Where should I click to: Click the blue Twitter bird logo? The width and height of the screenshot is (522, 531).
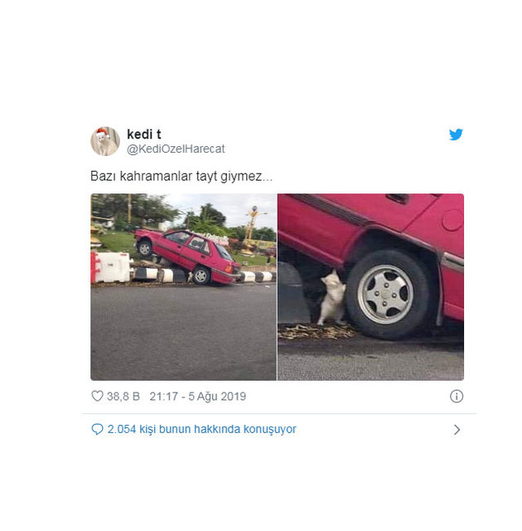coord(456,134)
